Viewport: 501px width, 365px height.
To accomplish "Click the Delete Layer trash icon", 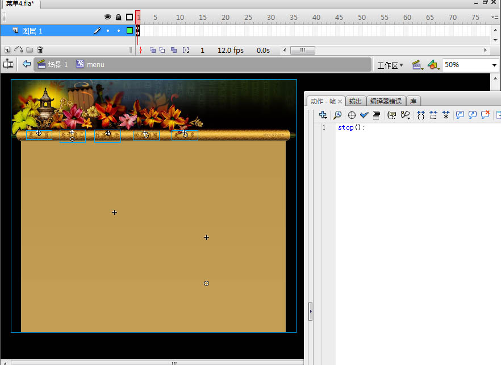I will coord(40,50).
